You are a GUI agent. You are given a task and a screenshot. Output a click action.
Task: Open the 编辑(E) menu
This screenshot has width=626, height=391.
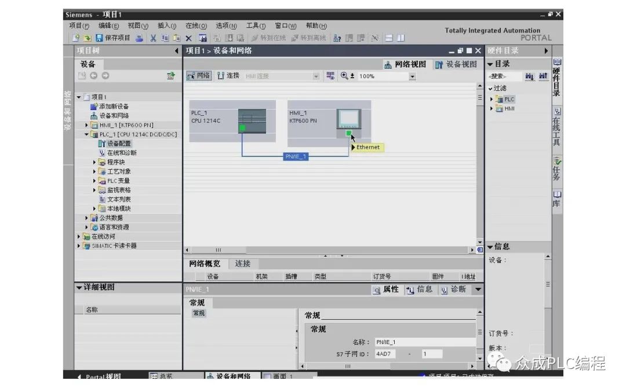pyautogui.click(x=108, y=25)
